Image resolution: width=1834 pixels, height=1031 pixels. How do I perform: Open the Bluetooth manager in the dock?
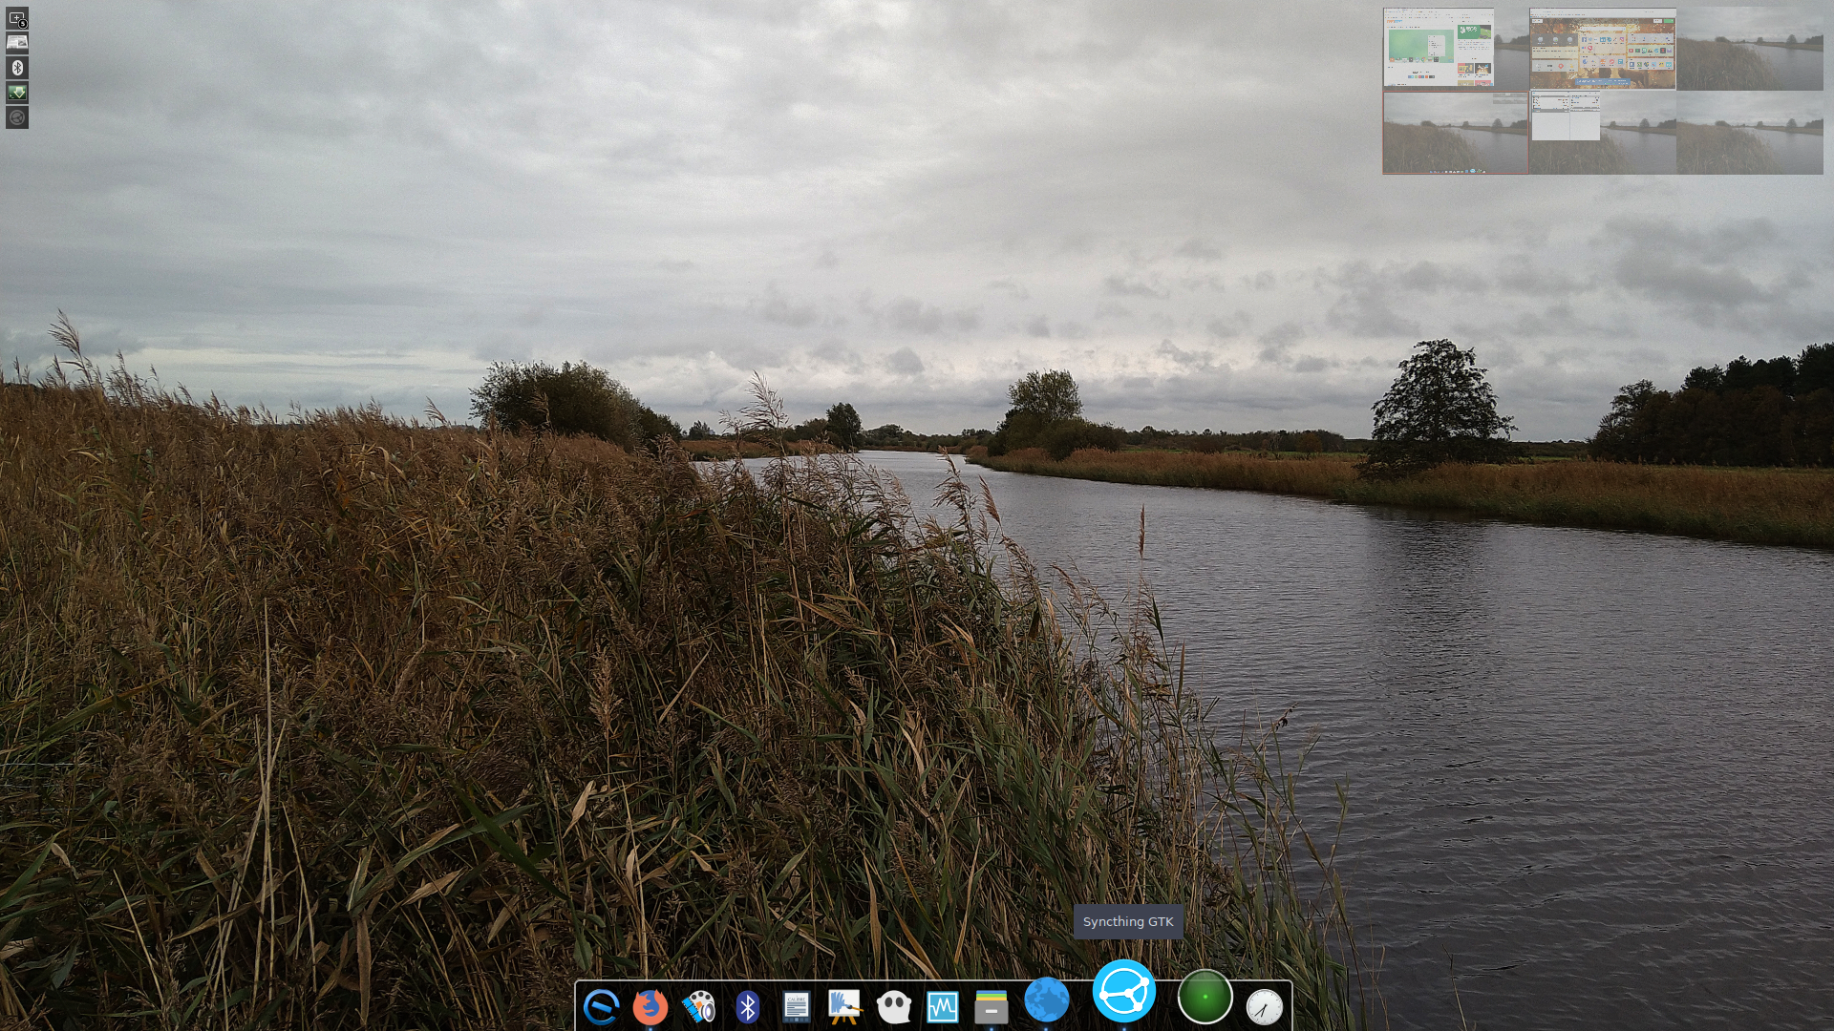(x=747, y=1000)
